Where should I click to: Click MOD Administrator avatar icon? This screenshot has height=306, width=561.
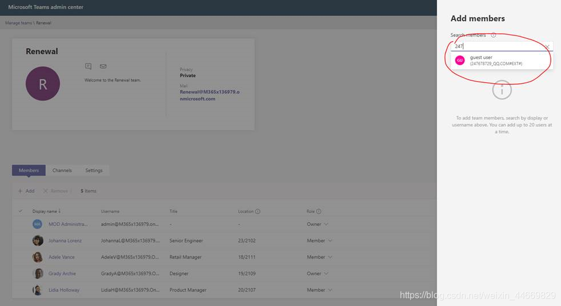pos(38,224)
